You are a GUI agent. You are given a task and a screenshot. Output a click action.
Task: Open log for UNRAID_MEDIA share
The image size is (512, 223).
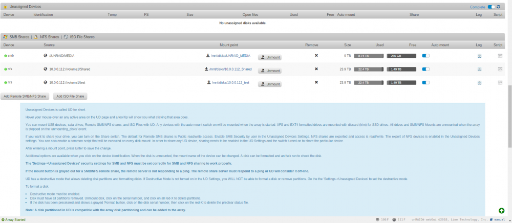pos(479,56)
